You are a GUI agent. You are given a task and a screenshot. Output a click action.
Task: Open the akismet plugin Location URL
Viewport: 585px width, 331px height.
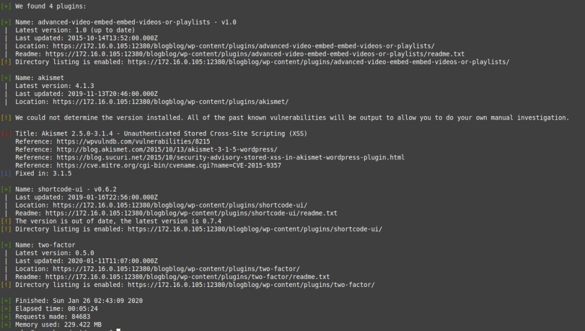click(x=171, y=102)
